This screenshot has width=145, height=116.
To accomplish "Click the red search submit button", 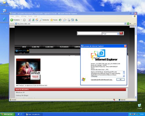I will click(121, 33).
